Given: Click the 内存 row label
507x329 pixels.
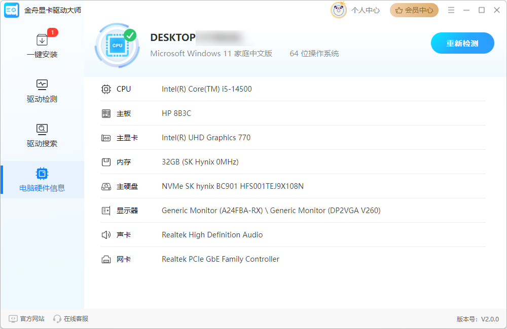Looking at the screenshot, I should coord(124,162).
